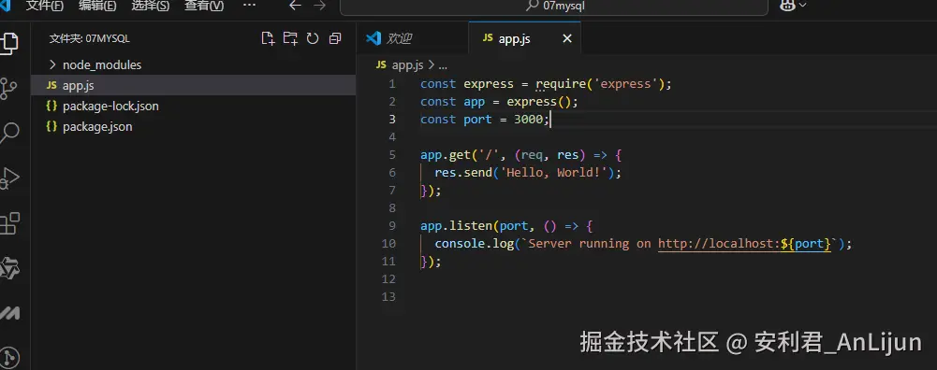Image resolution: width=937 pixels, height=370 pixels.
Task: Click the New Folder icon in explorer header
Action: [290, 39]
